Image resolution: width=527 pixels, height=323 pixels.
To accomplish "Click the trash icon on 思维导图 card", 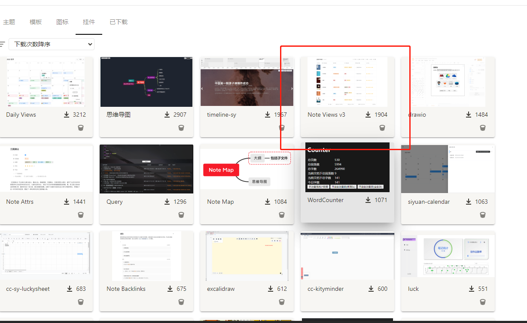I will click(181, 128).
